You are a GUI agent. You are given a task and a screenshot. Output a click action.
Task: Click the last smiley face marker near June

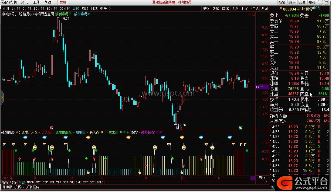212,147
